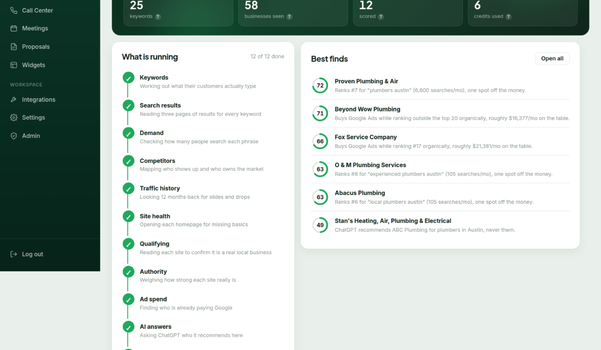Click the green checkmark for Site health
The width and height of the screenshot is (601, 350).
(128, 217)
